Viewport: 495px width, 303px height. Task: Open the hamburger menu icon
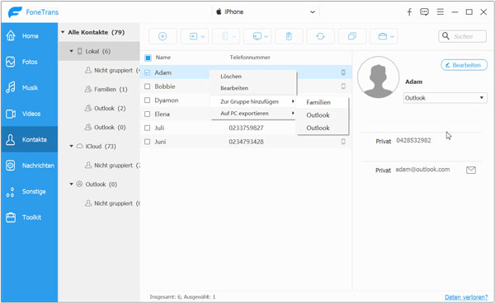440,12
